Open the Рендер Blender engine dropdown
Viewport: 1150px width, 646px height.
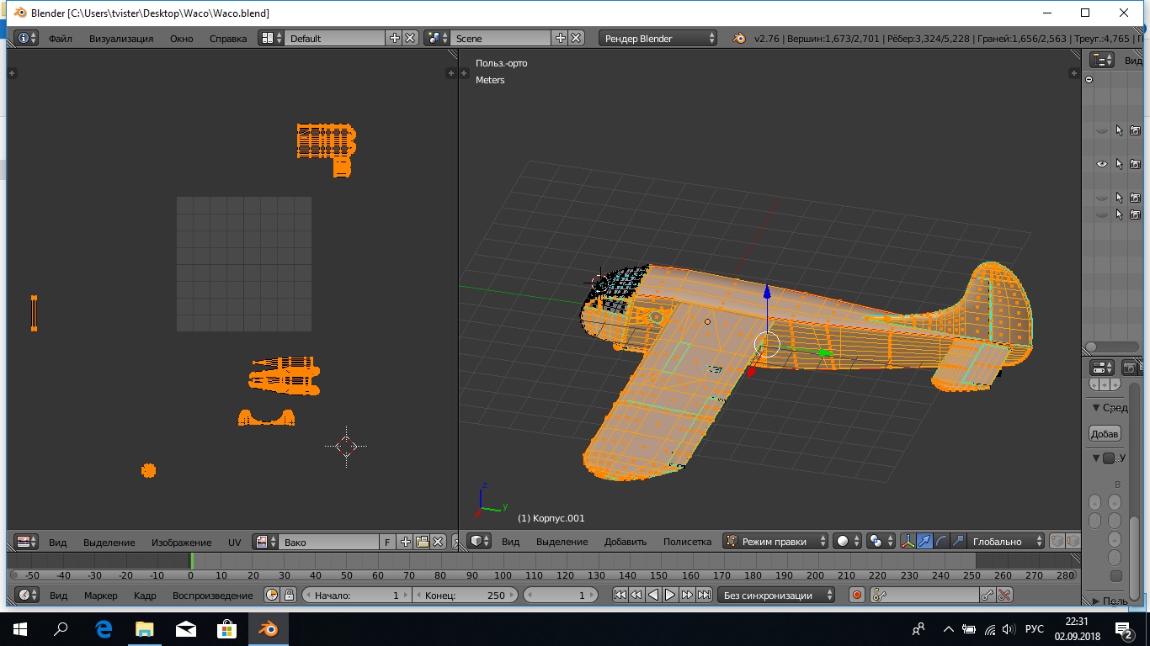coord(658,39)
